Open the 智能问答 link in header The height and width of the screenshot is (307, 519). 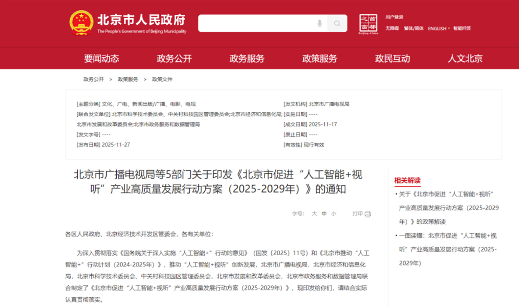point(462,29)
